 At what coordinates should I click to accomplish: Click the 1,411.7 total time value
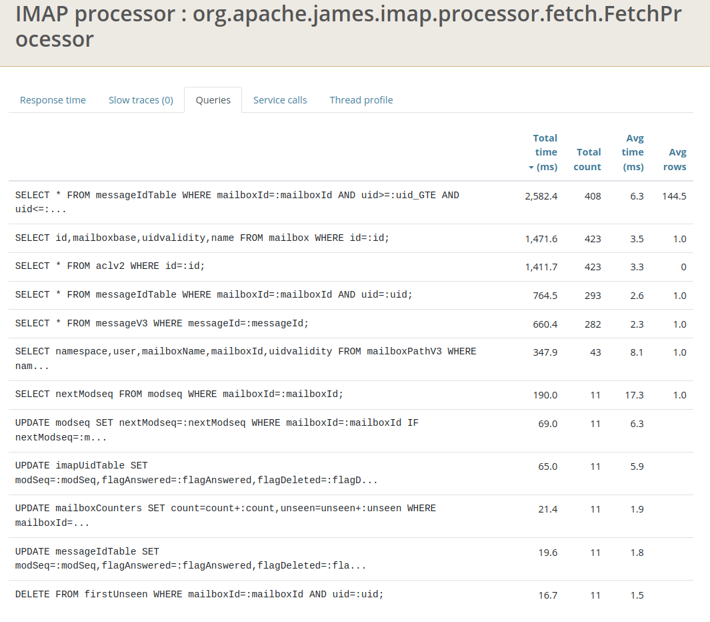click(x=541, y=267)
